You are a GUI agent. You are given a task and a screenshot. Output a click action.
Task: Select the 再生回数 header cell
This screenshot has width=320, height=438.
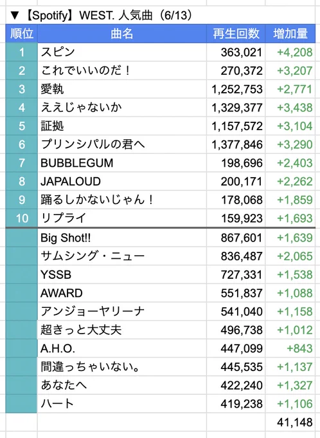pos(236,33)
